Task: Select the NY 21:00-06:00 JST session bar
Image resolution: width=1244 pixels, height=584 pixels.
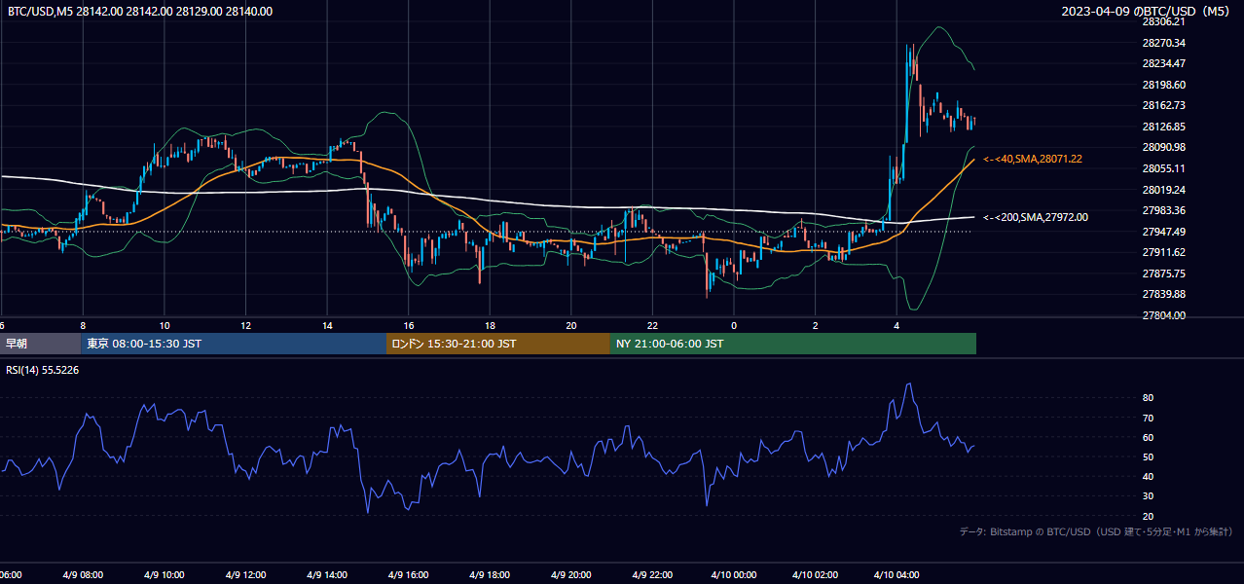Action: click(x=793, y=344)
